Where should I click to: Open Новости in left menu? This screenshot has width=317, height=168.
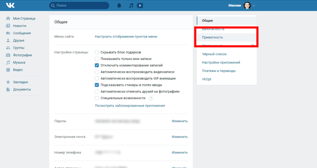click(20, 26)
